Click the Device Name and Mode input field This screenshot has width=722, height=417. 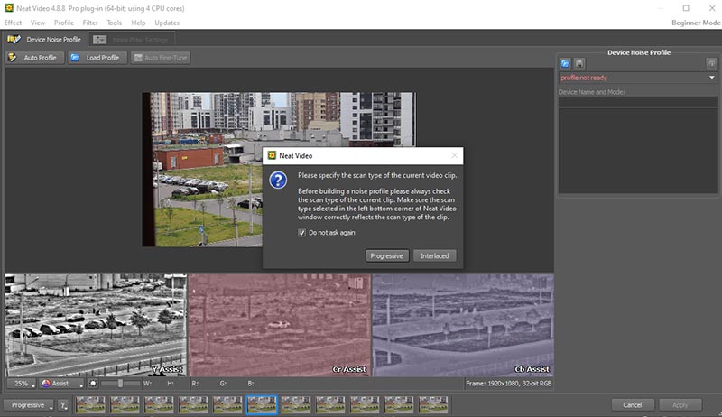click(x=638, y=102)
